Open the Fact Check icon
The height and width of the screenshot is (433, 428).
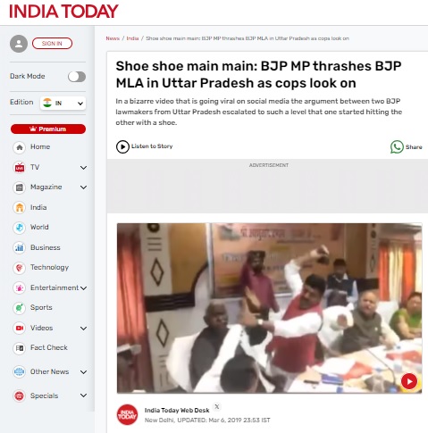click(20, 348)
